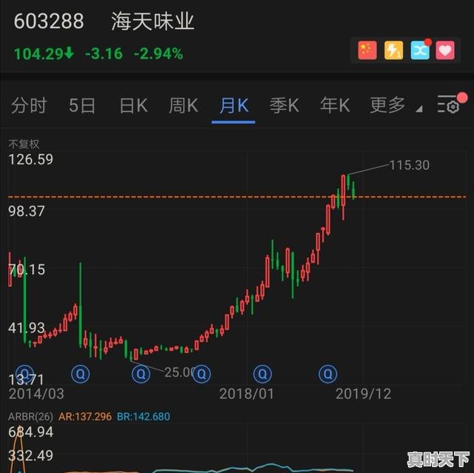Tap the stock code 603288
The image size is (474, 473).
(49, 21)
